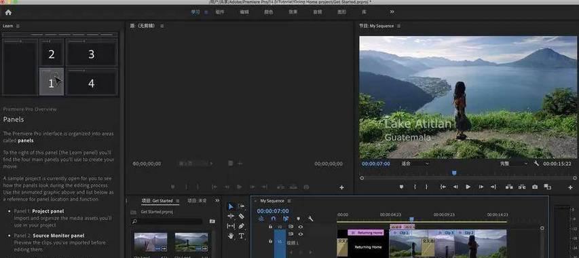The image size is (579, 258).
Task: Click Project panel search field
Action: 166,221
